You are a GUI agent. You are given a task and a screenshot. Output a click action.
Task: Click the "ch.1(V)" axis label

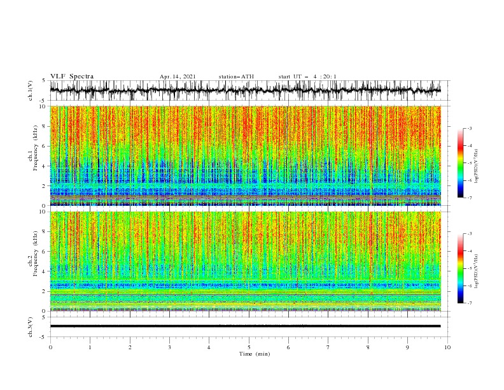click(31, 90)
